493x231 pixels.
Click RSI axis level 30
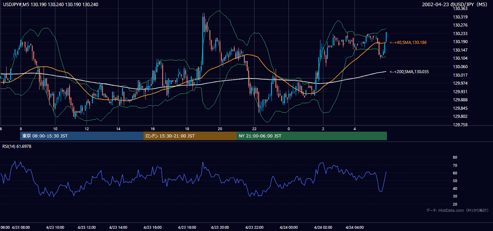455,196
